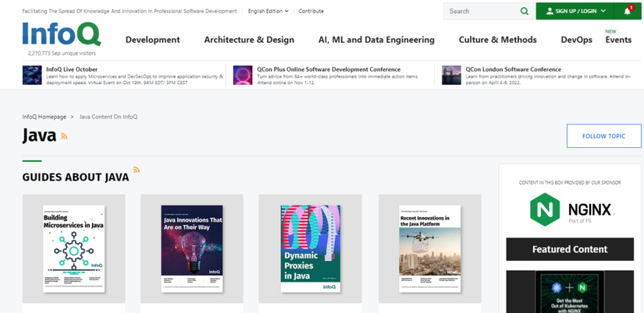This screenshot has height=313, width=644.
Task: Click RSS icon next to Guides About Java
Action: coord(137,170)
